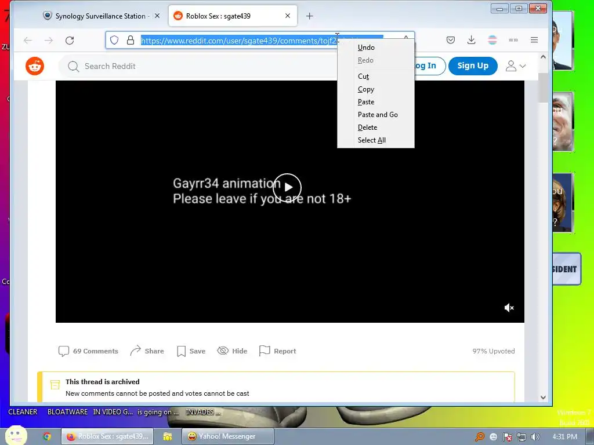Select the Firefox Roblox Sex taskbar button
The height and width of the screenshot is (445, 594).
coord(107,436)
